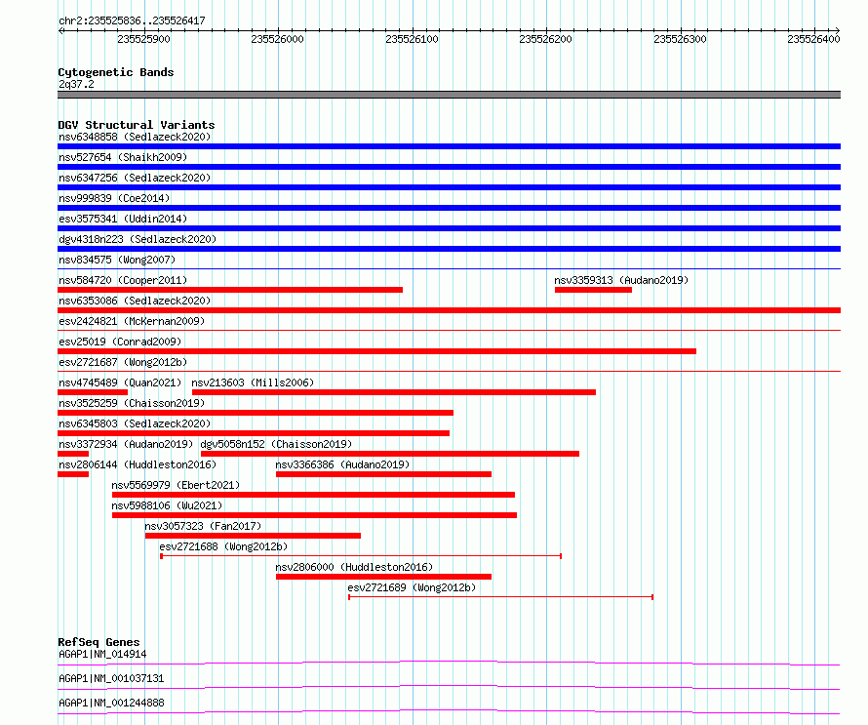Open the nsv2806000 (Huddleston2016) red bar
The height and width of the screenshot is (725, 868).
click(x=383, y=577)
